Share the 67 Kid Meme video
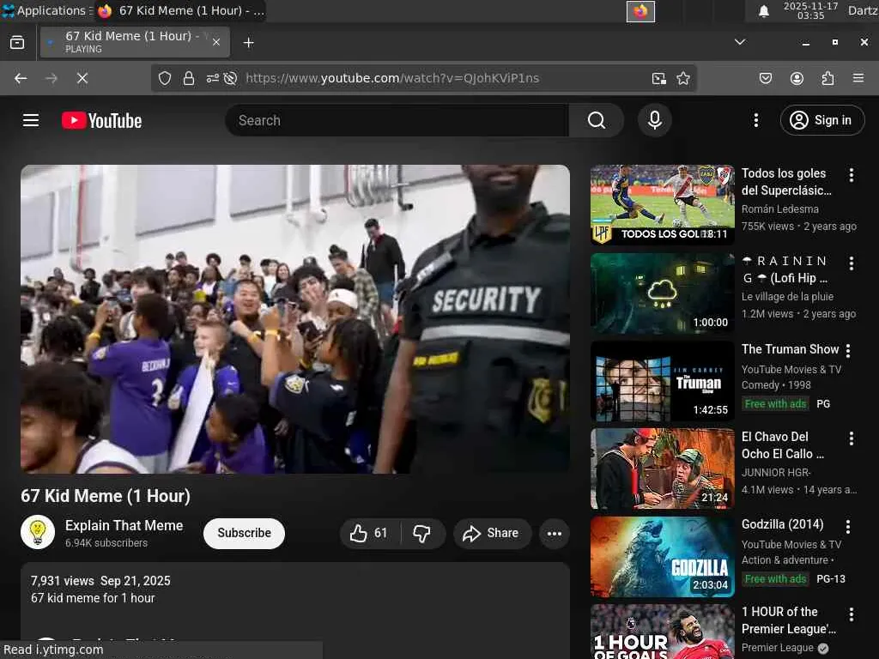Image resolution: width=879 pixels, height=659 pixels. click(491, 533)
